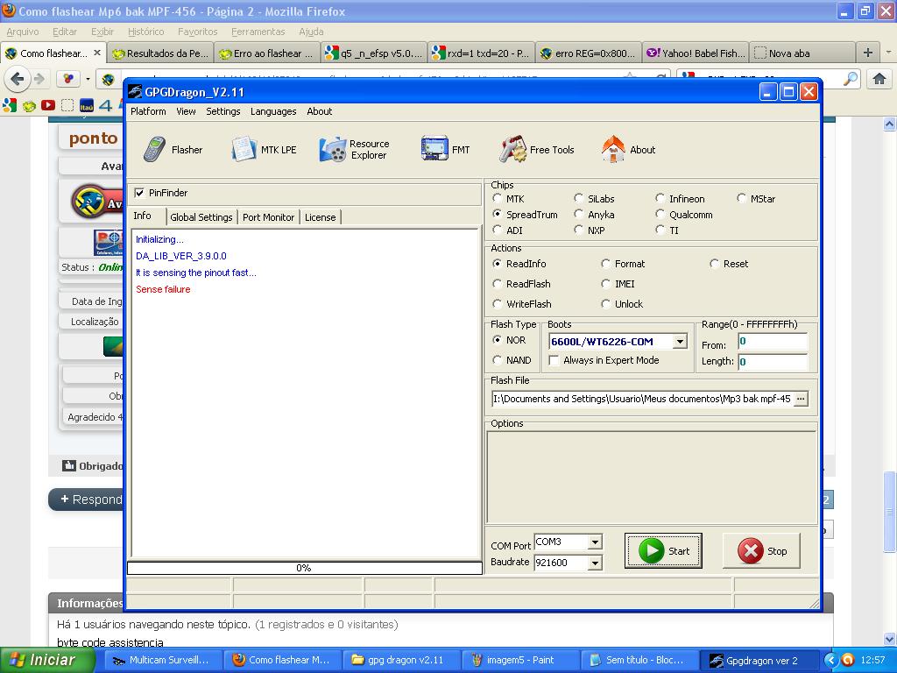Open the Platform menu
This screenshot has height=673, width=897.
148,111
